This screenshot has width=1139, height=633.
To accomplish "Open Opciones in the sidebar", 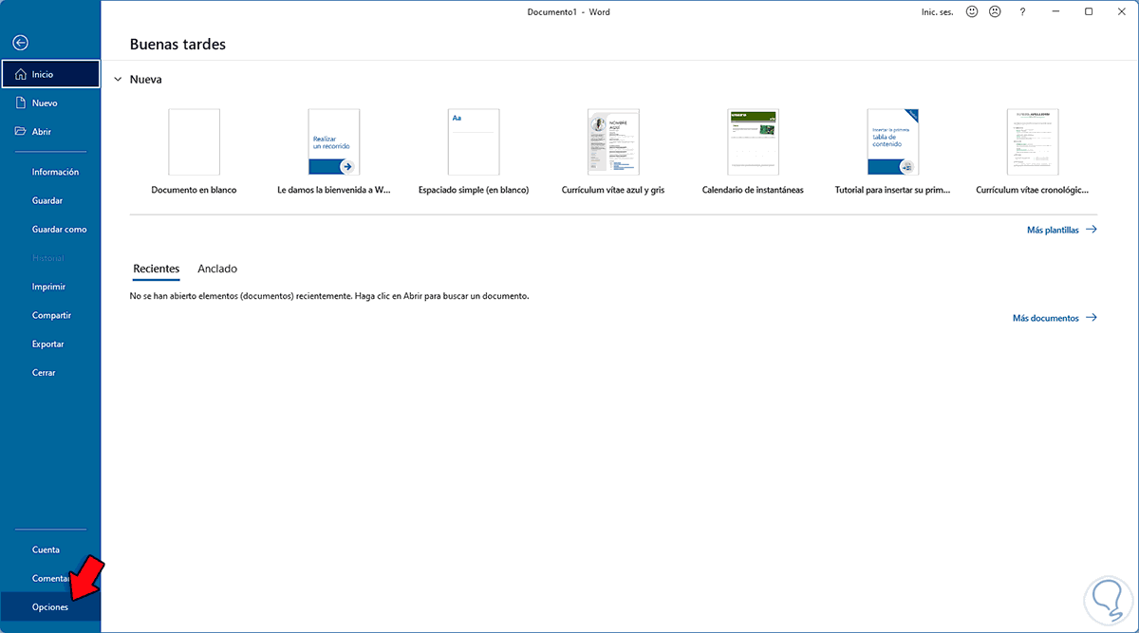I will (x=50, y=606).
